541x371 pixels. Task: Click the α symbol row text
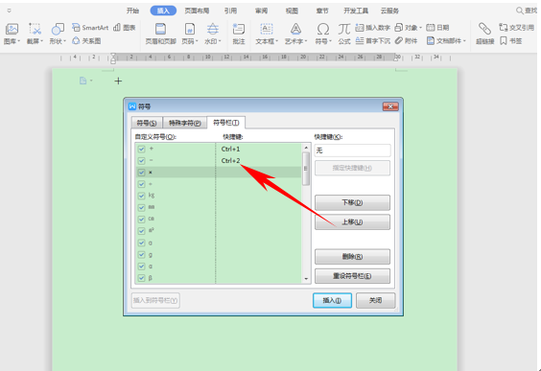tap(151, 267)
